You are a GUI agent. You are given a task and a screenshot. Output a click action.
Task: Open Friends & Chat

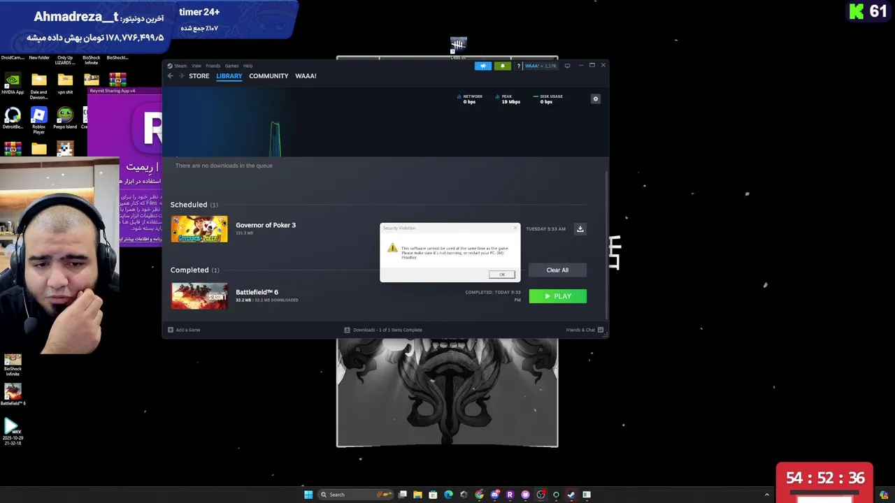585,330
